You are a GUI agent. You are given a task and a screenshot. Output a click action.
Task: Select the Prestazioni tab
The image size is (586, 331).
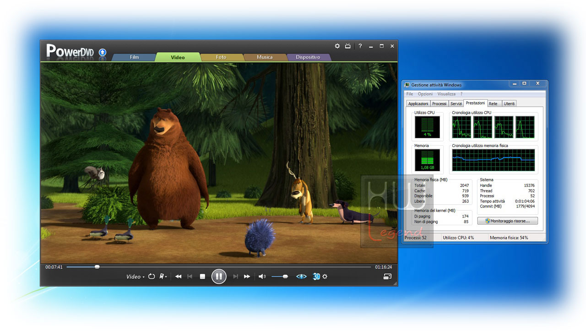[x=475, y=103]
